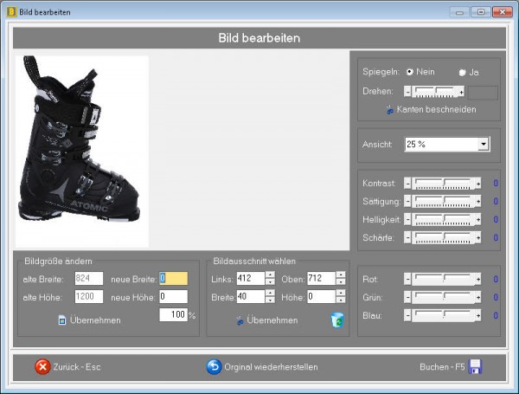
Task: Click the plus button of Helligkeit slider
Action: [478, 219]
